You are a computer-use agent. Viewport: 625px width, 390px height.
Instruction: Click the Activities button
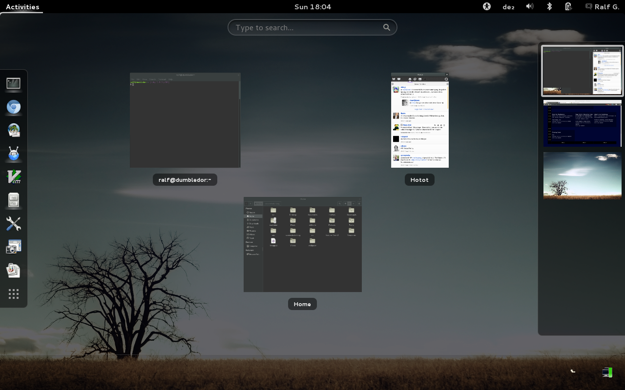pos(22,7)
